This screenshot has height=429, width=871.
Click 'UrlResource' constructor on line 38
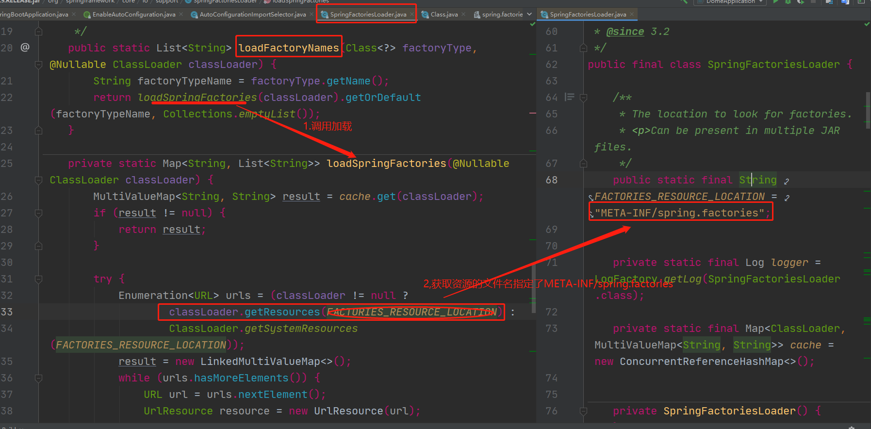[x=348, y=411]
